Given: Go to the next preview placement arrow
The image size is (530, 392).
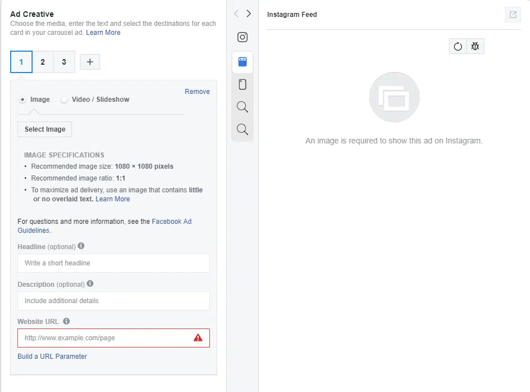Looking at the screenshot, I should coord(249,13).
